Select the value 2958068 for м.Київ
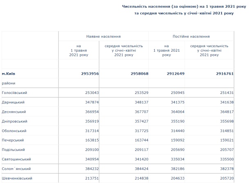The image size is (249, 183). (139, 74)
